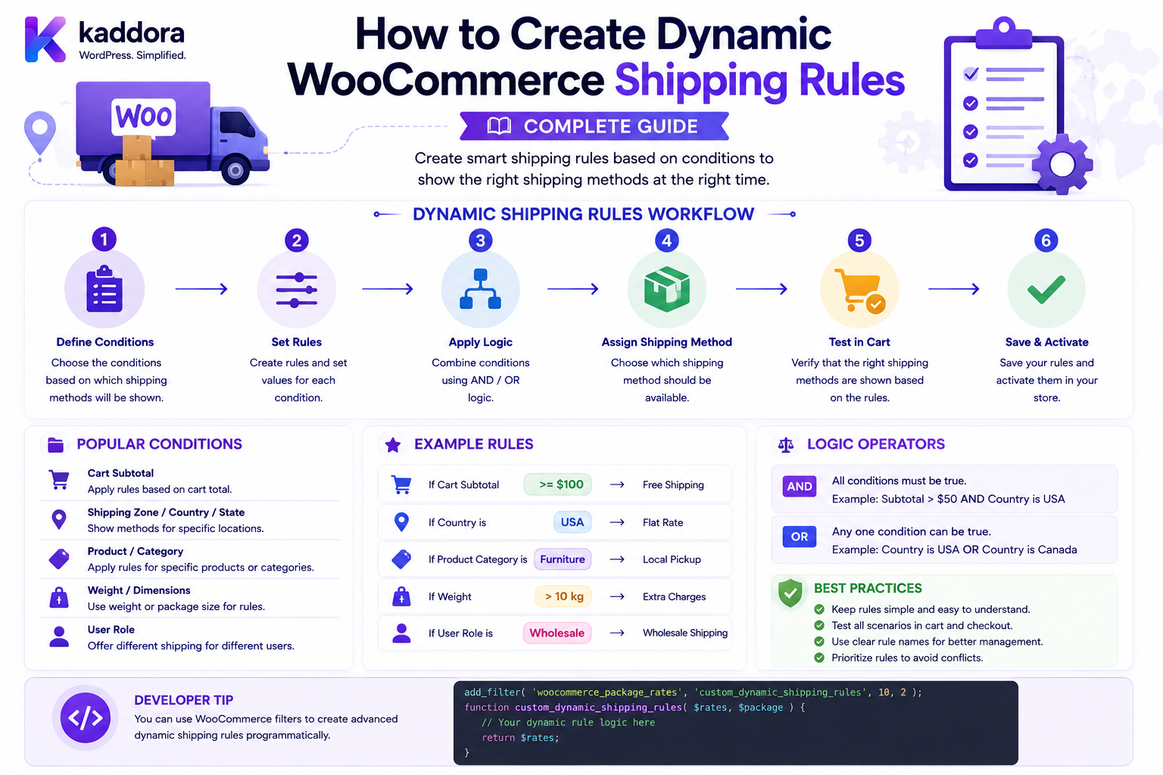Select the Wholesale value badge

[x=557, y=633]
